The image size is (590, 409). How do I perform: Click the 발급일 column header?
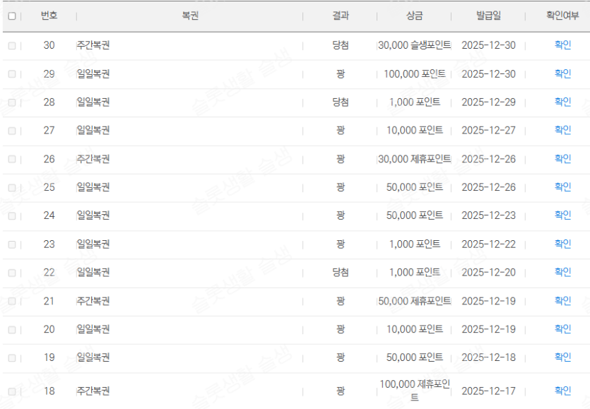488,16
